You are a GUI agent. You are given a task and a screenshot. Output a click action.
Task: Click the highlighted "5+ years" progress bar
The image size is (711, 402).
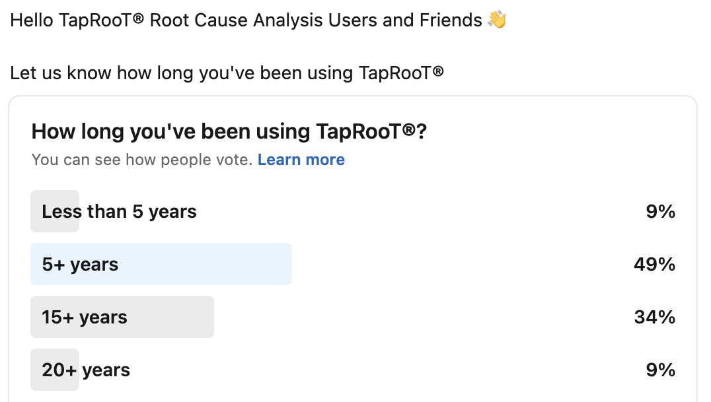161,264
